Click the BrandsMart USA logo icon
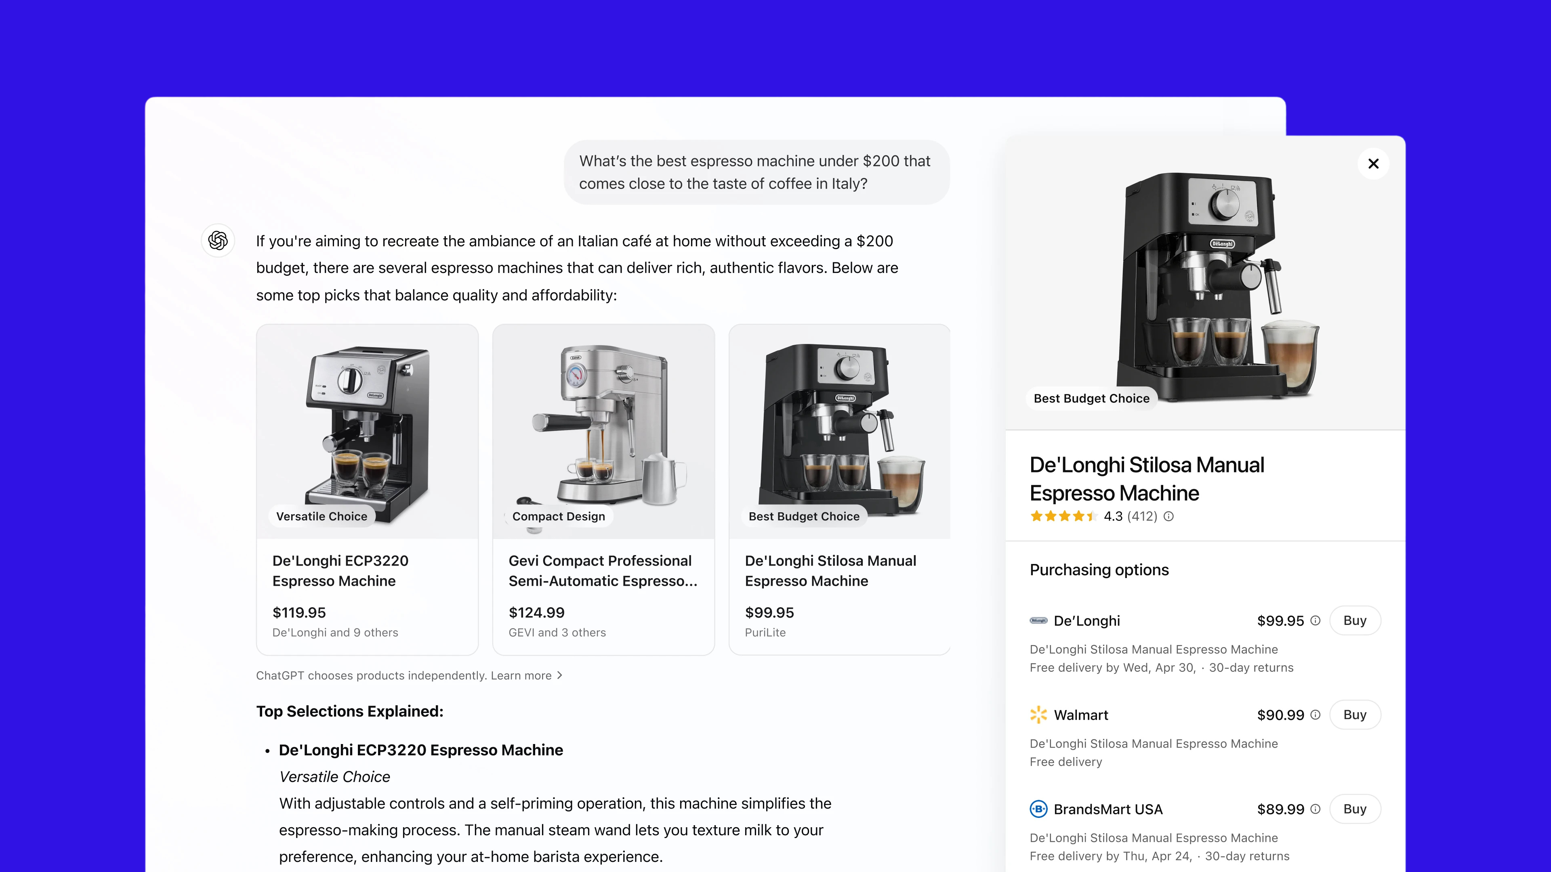 point(1038,809)
